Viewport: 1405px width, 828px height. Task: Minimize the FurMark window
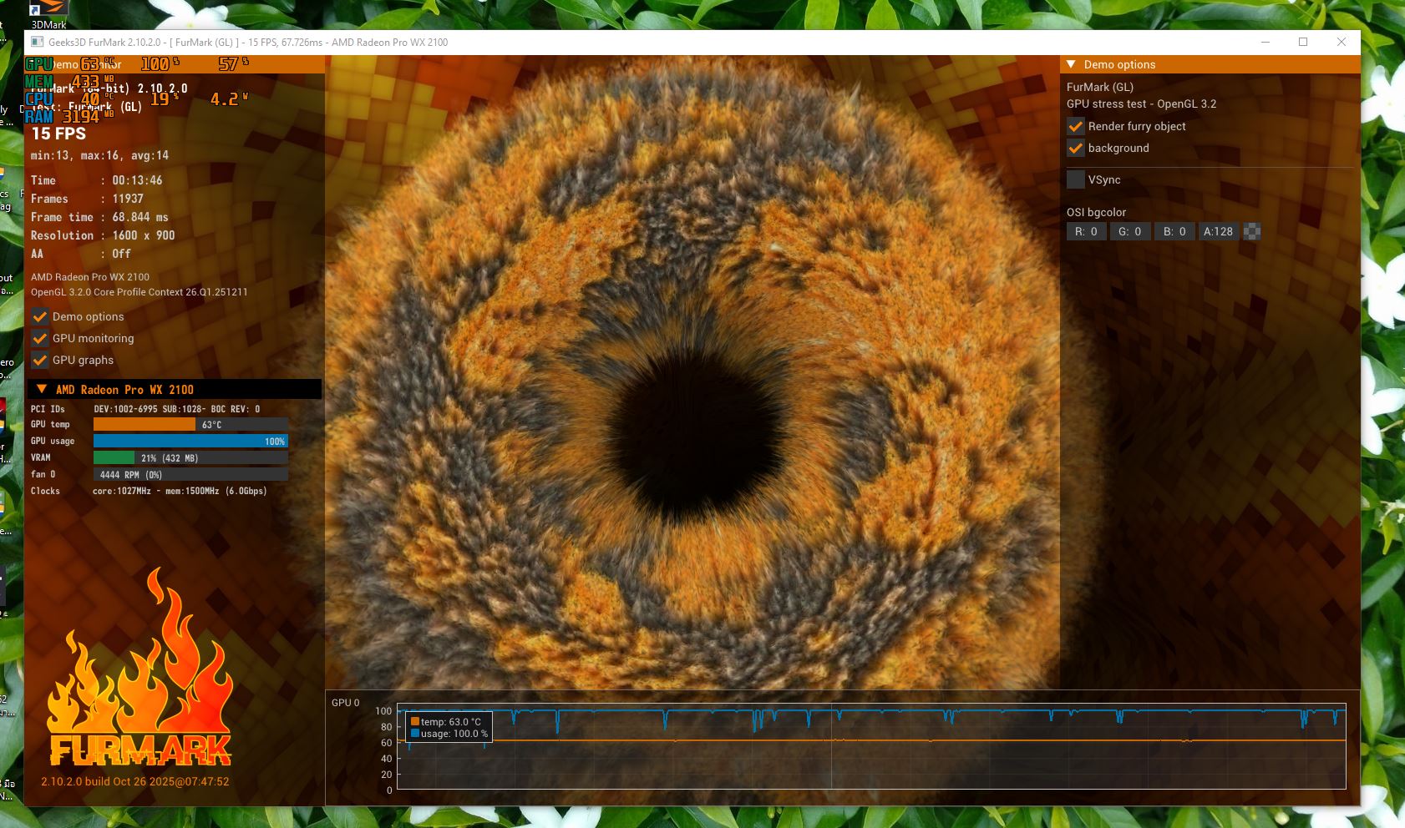(1265, 42)
